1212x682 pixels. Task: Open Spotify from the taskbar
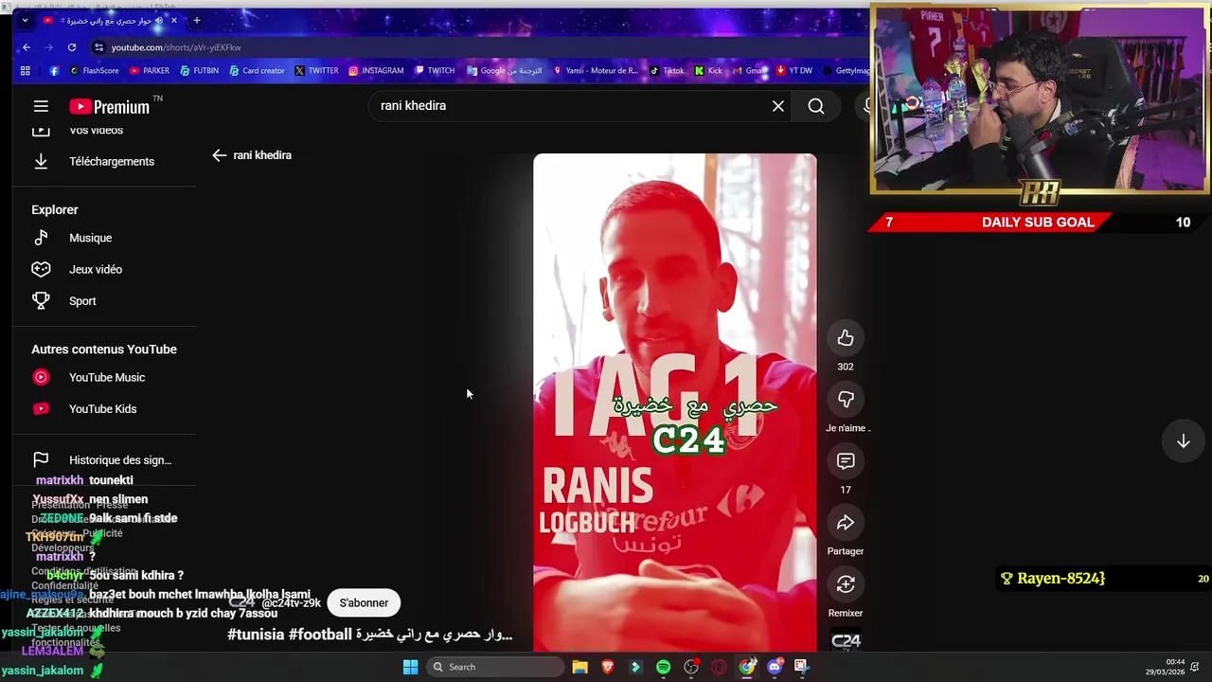coord(663,667)
